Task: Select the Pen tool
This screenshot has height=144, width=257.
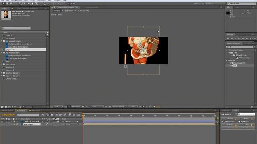Action: click(x=33, y=4)
